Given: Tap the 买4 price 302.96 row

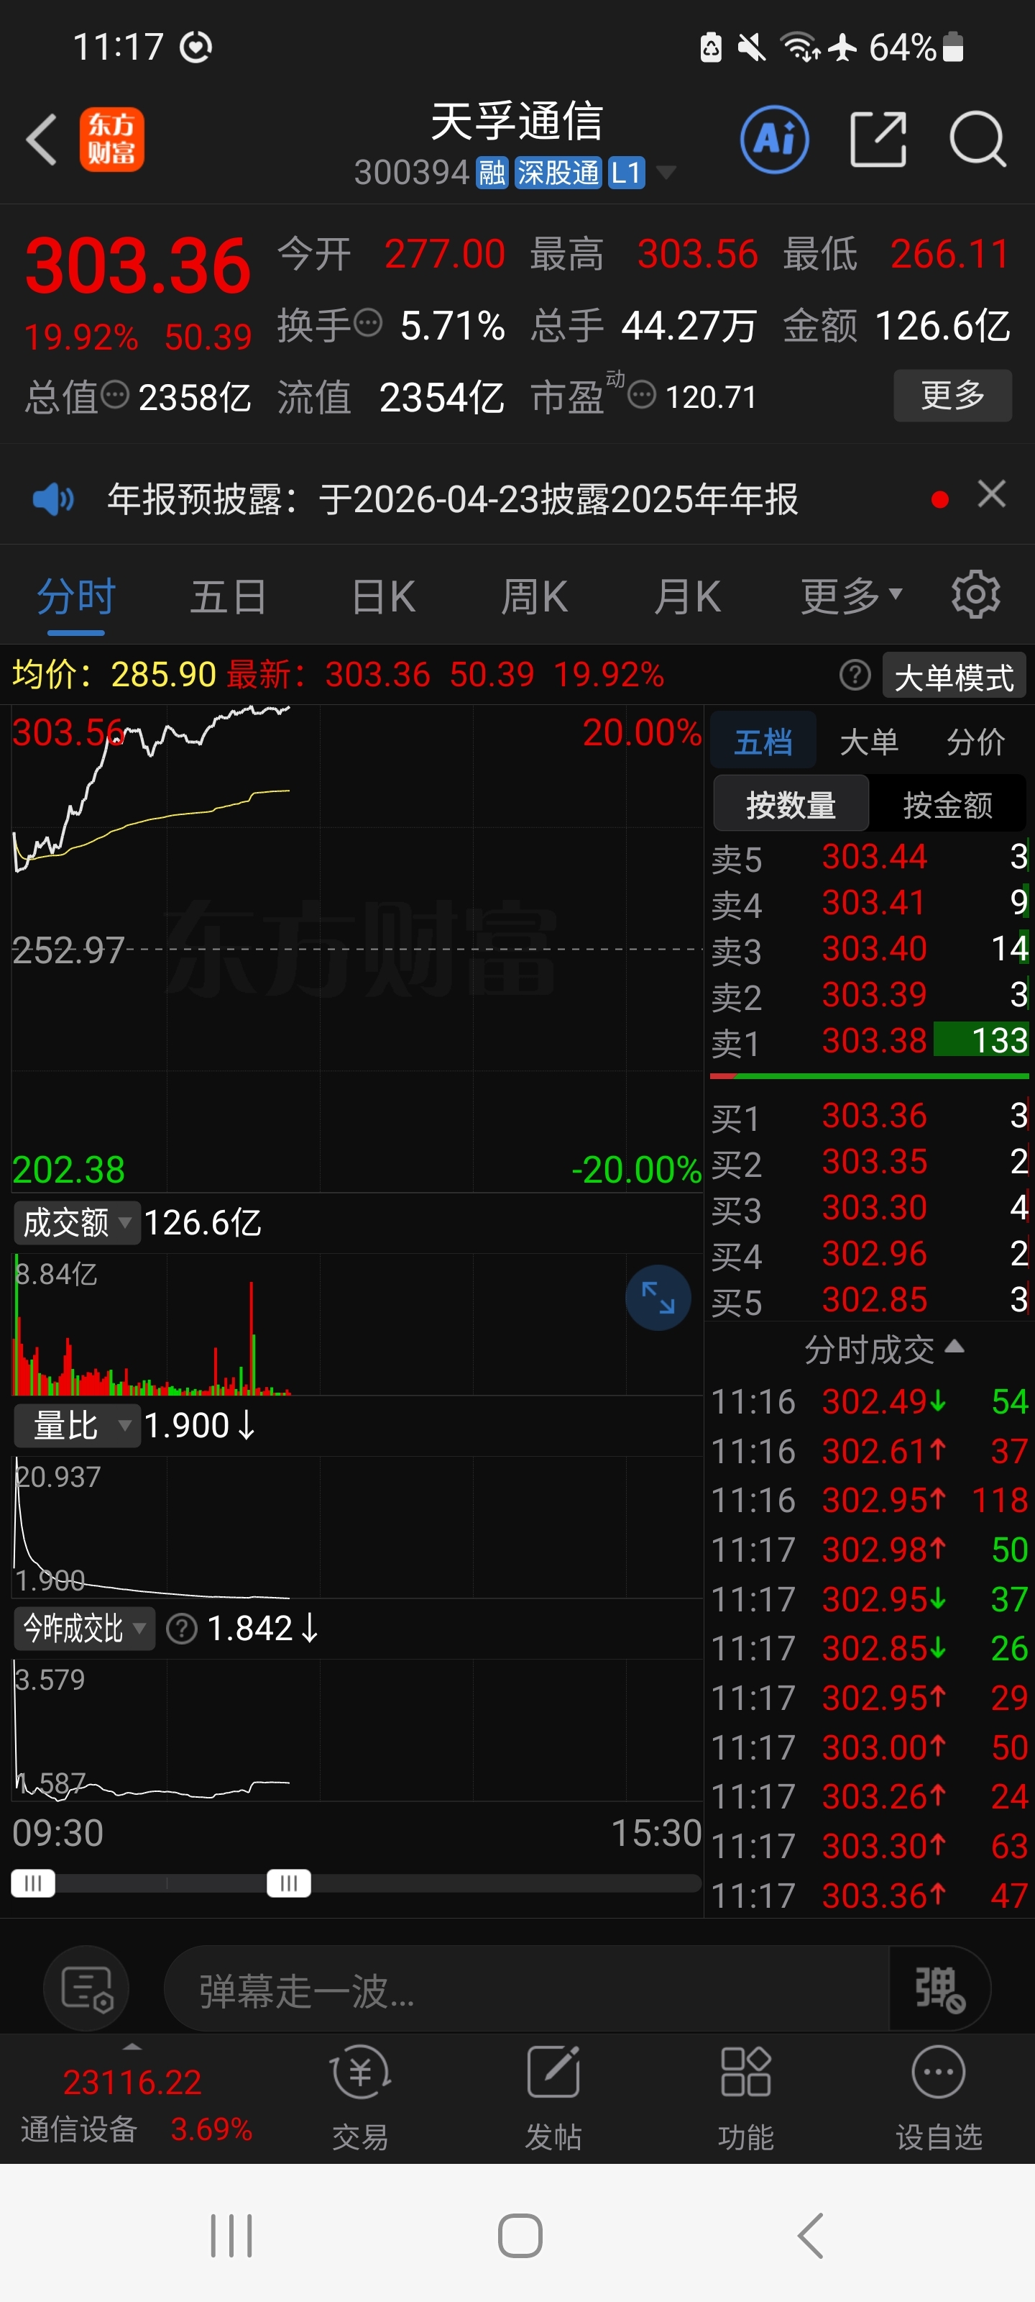Looking at the screenshot, I should pos(870,1254).
